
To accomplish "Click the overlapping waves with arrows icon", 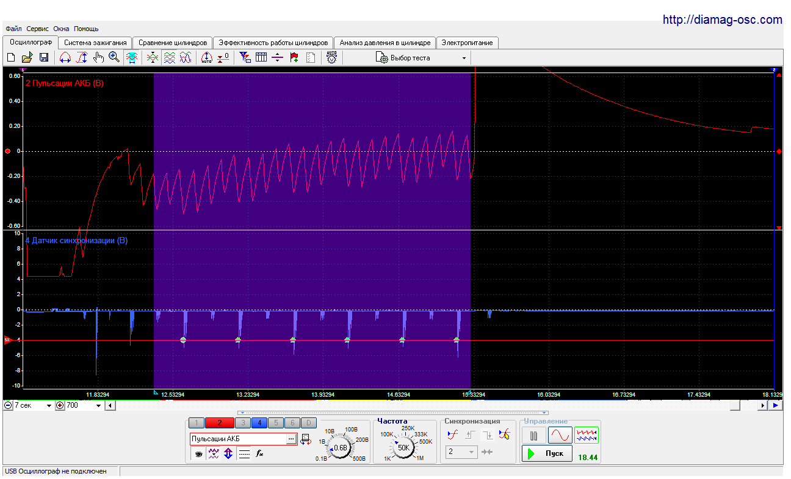I will point(153,57).
